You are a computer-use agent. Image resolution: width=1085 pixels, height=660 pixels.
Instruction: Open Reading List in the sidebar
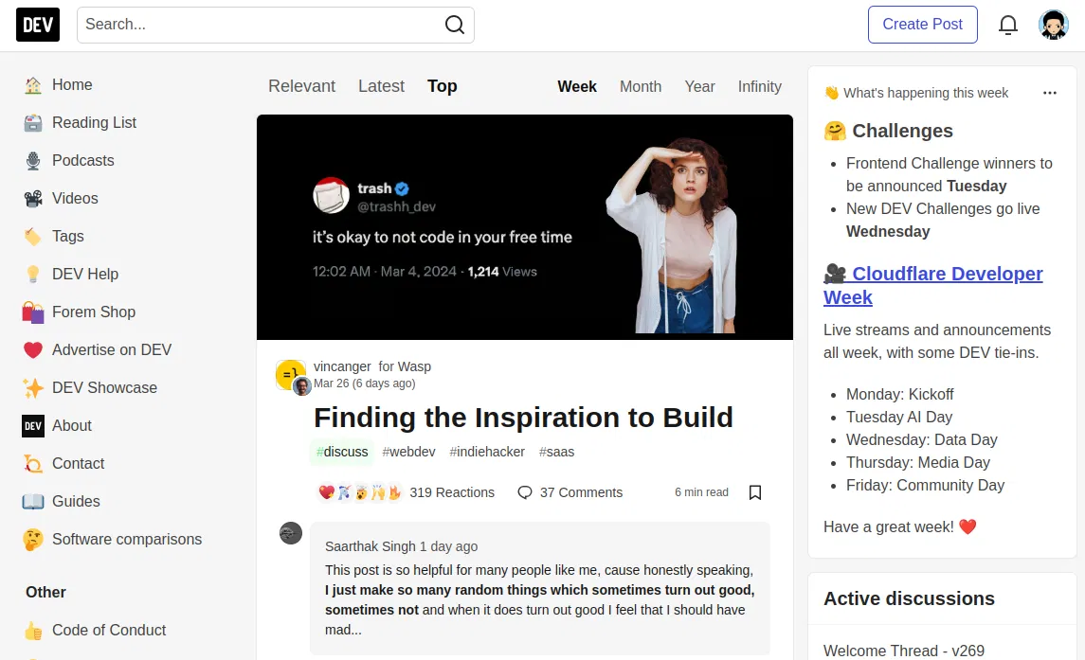94,123
